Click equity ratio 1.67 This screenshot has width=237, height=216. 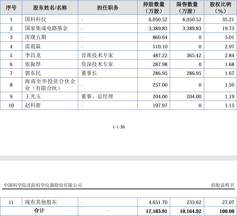(x=229, y=73)
